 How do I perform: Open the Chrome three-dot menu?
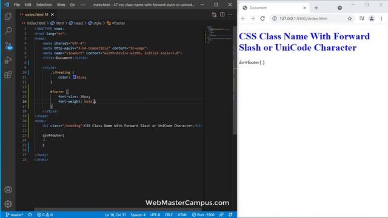click(381, 19)
